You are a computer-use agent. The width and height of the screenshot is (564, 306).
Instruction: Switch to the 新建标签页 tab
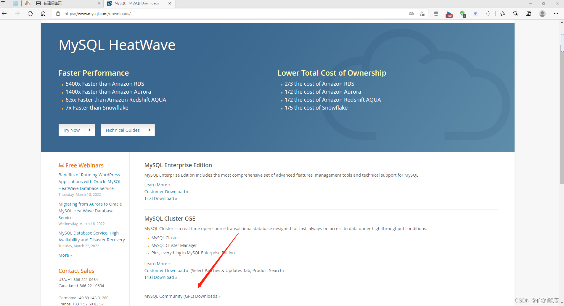68,3
